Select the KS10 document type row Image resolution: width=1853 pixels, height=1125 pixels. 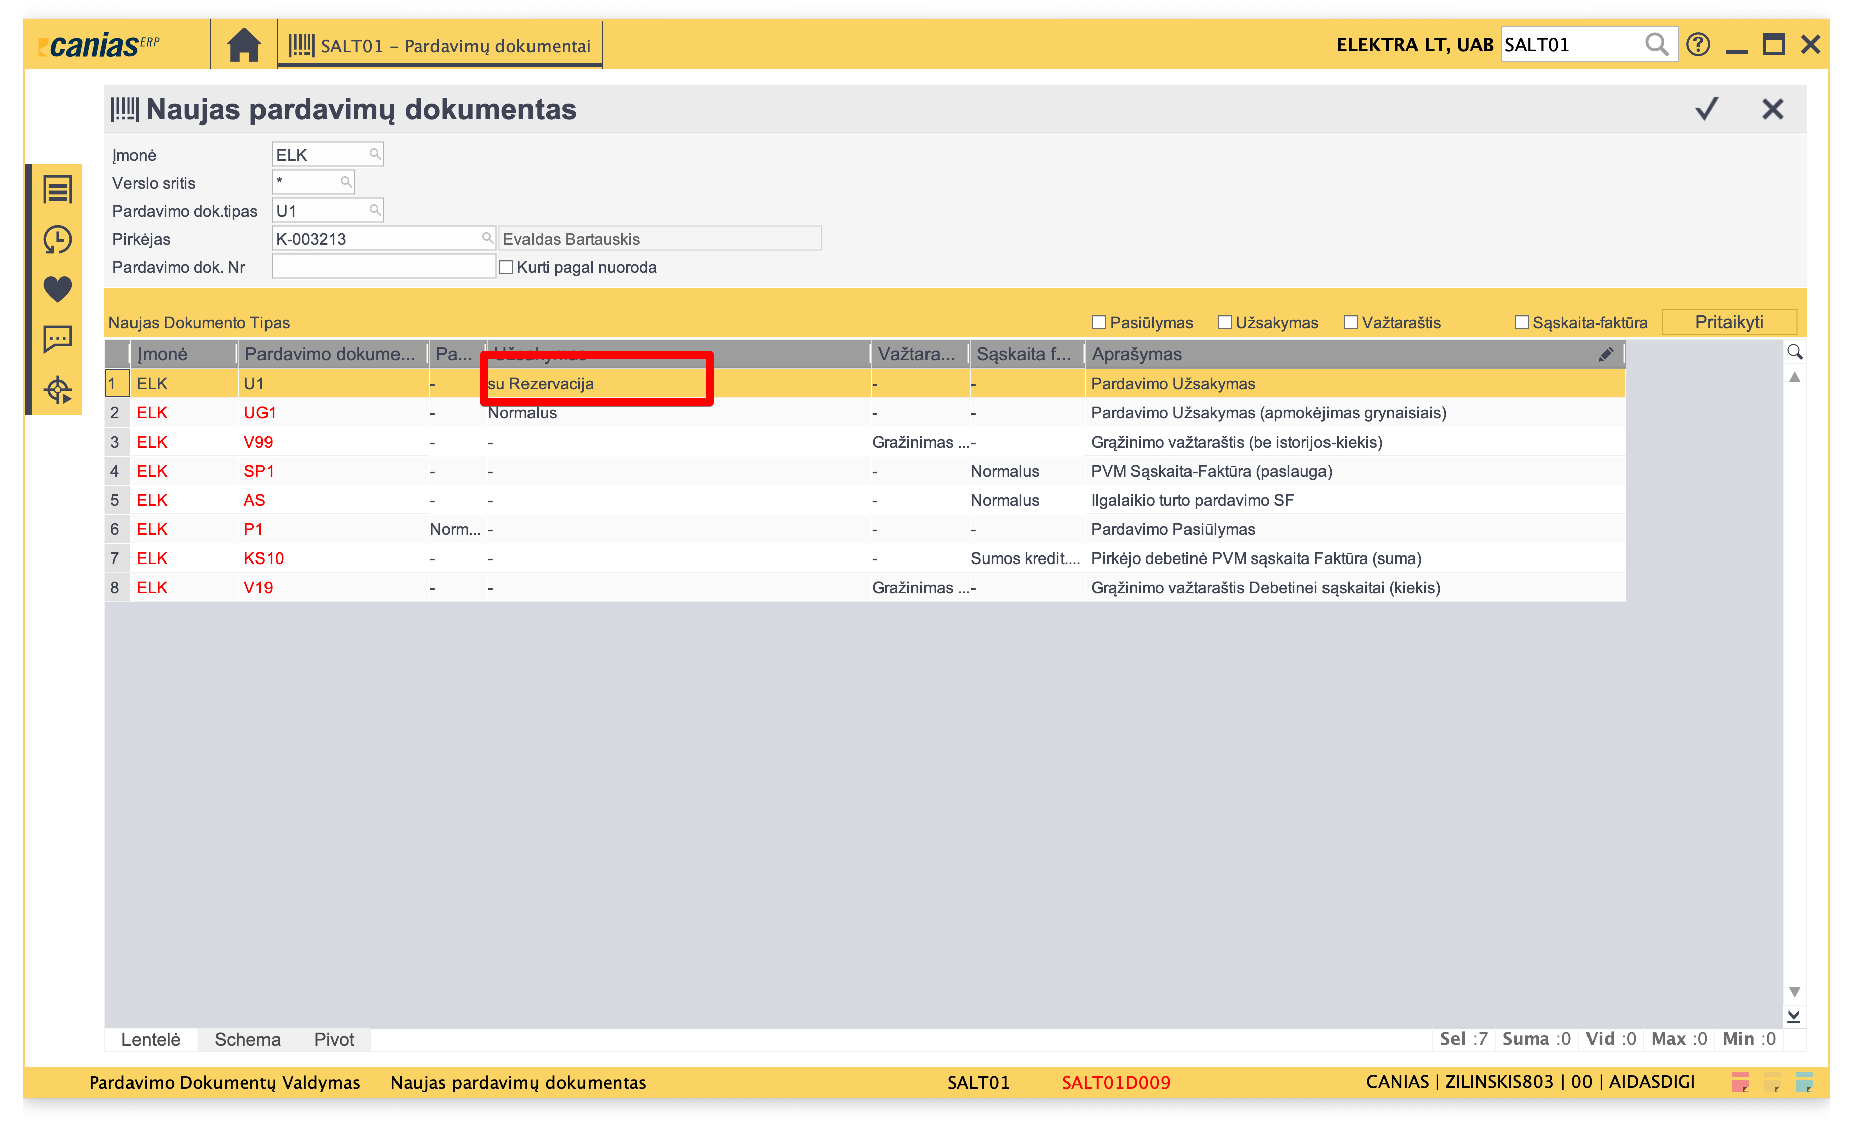[263, 558]
